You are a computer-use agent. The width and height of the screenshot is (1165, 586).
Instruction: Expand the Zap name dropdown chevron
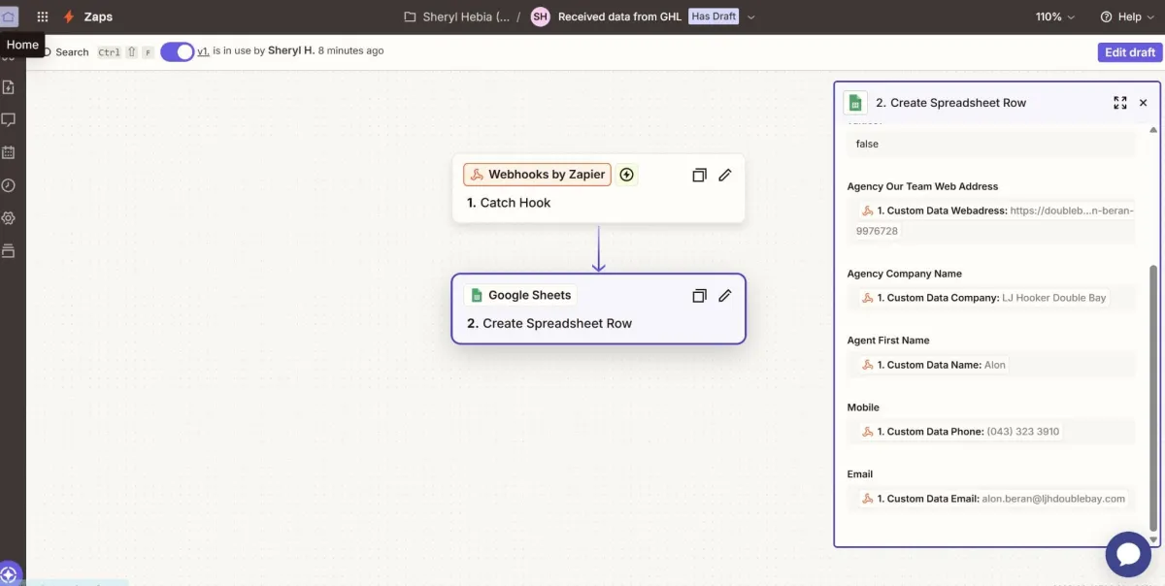750,16
